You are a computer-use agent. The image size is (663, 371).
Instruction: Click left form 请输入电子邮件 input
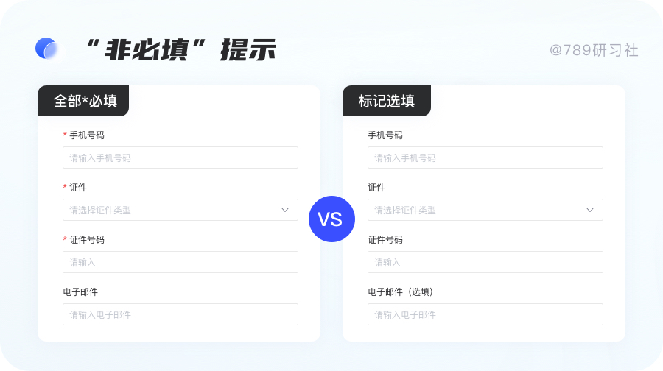point(180,314)
